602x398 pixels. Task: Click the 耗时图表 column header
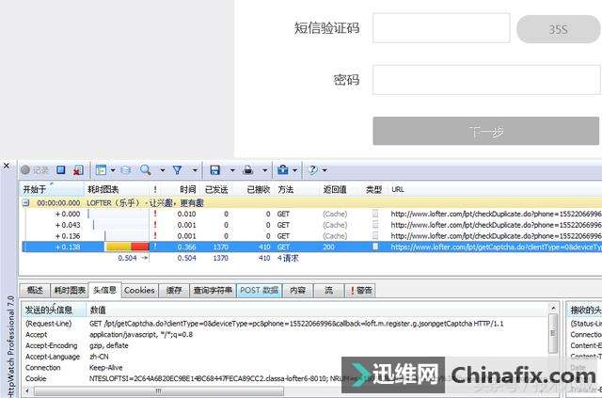tap(117, 189)
